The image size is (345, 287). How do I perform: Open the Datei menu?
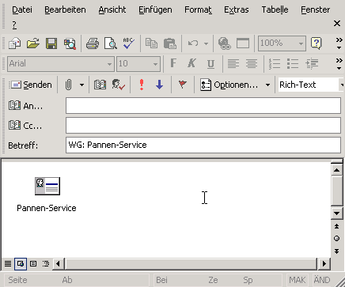(x=22, y=9)
